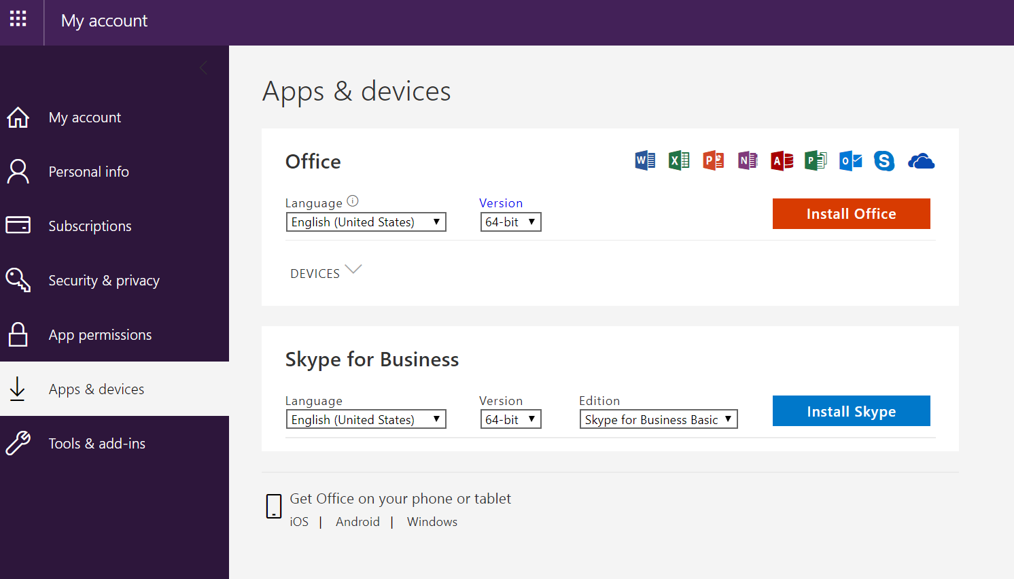Click the PowerPoint app icon
1014x579 pixels.
click(x=714, y=161)
